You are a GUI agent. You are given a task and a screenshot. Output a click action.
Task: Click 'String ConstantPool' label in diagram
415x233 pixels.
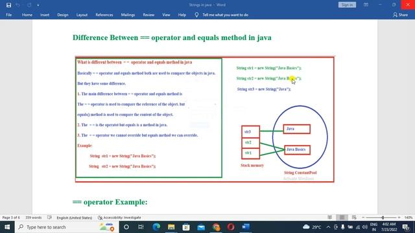tap(300, 173)
